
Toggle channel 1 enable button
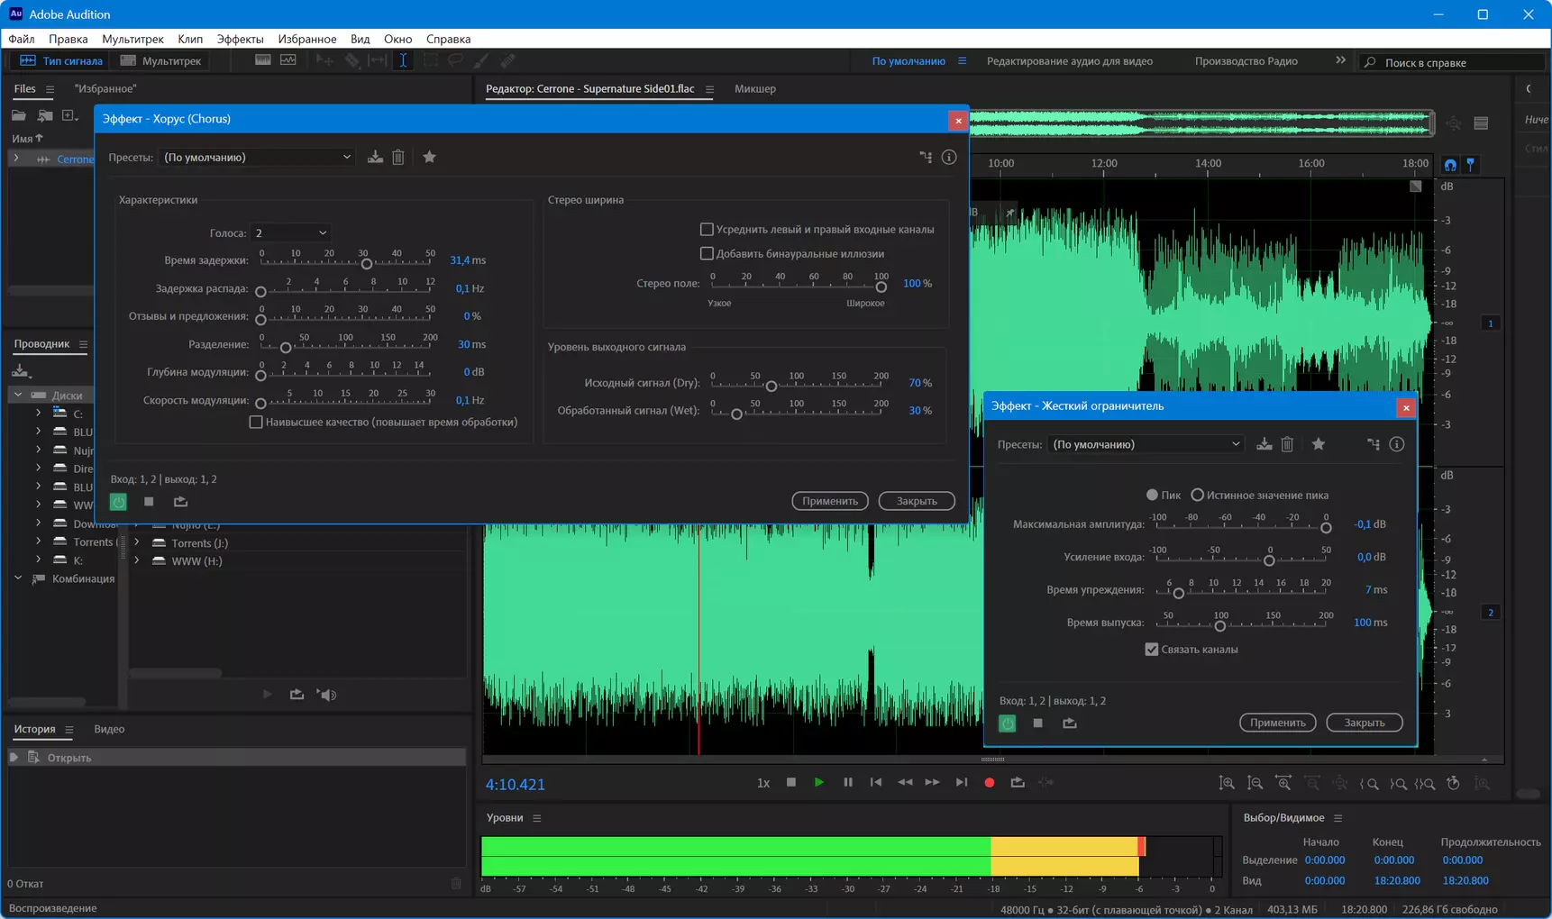[x=1491, y=323]
